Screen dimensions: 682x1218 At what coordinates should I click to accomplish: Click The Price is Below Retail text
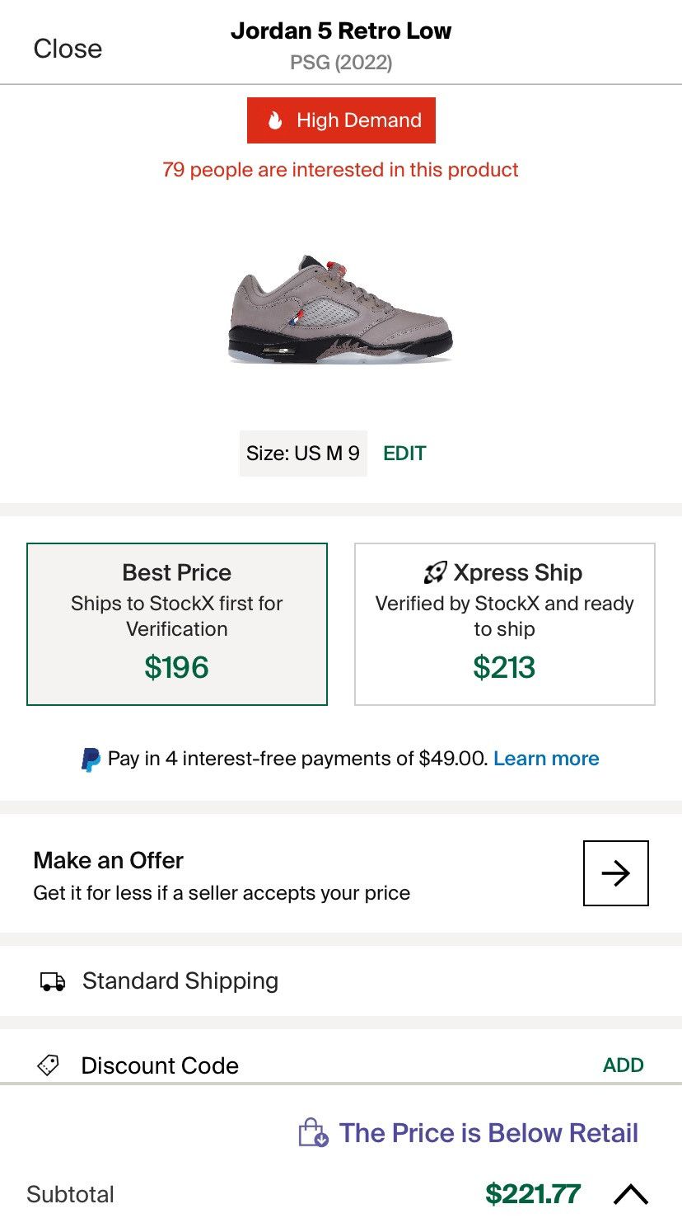pyautogui.click(x=488, y=1133)
